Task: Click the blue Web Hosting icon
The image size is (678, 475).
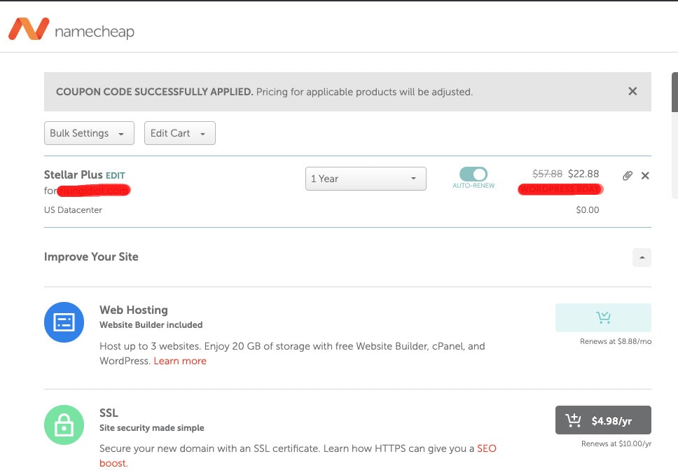Action: 64,322
